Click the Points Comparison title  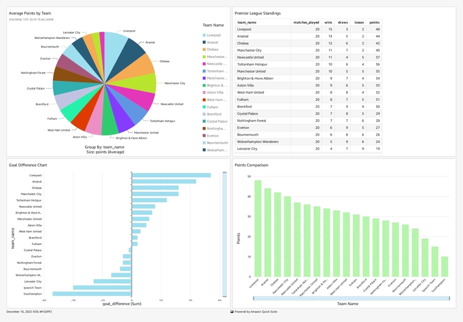pyautogui.click(x=251, y=165)
